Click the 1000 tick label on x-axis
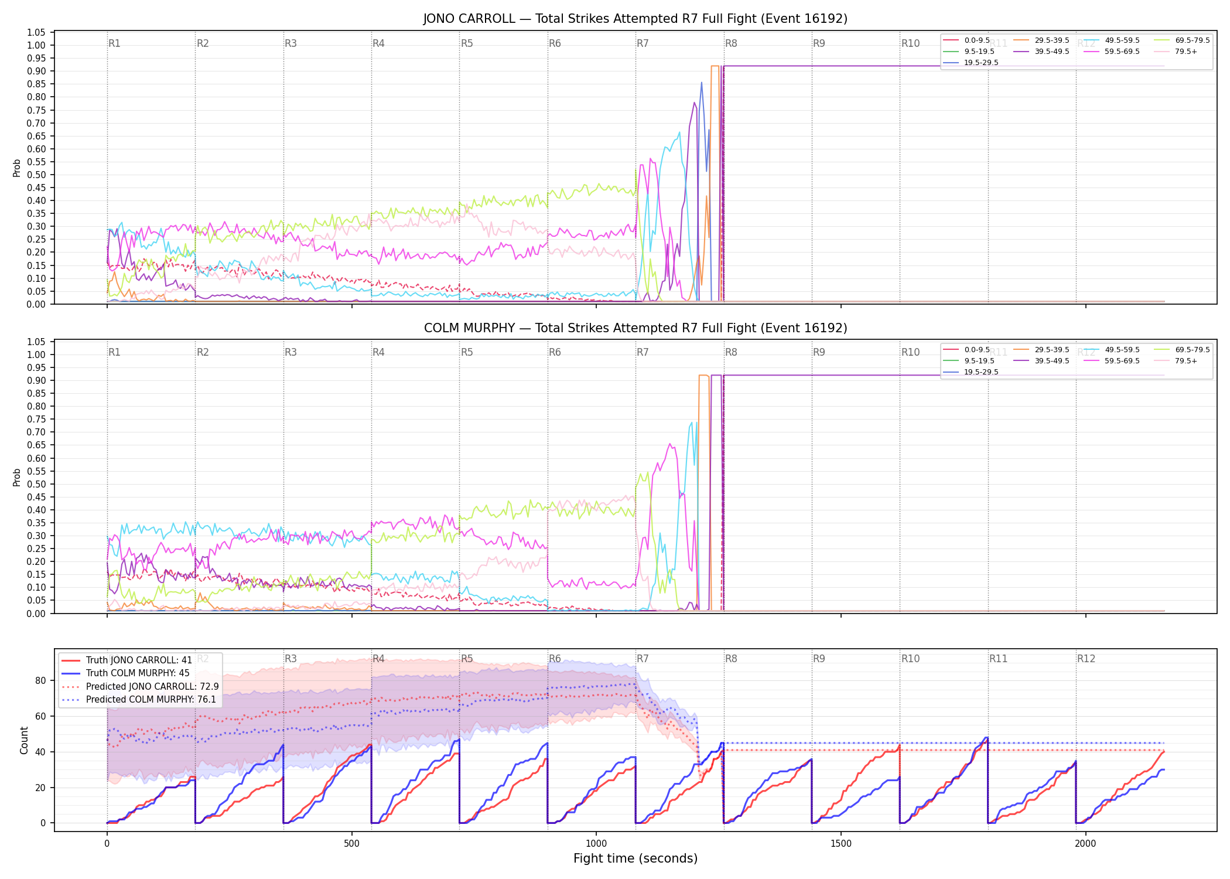Viewport: 1230px width, 879px height. [596, 844]
